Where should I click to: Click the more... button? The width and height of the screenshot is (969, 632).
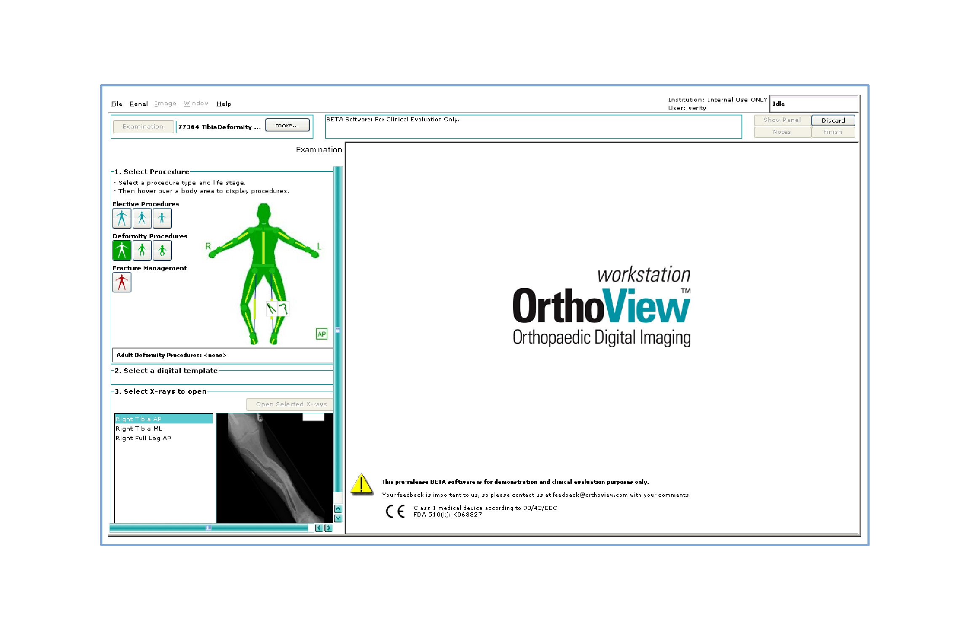pyautogui.click(x=287, y=126)
